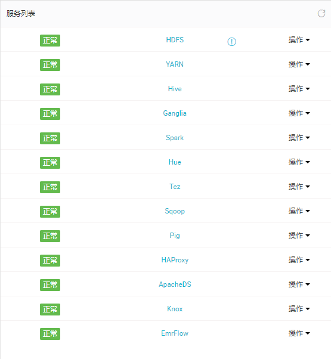Open the EmrFlow service link
This screenshot has width=331, height=359.
point(175,333)
